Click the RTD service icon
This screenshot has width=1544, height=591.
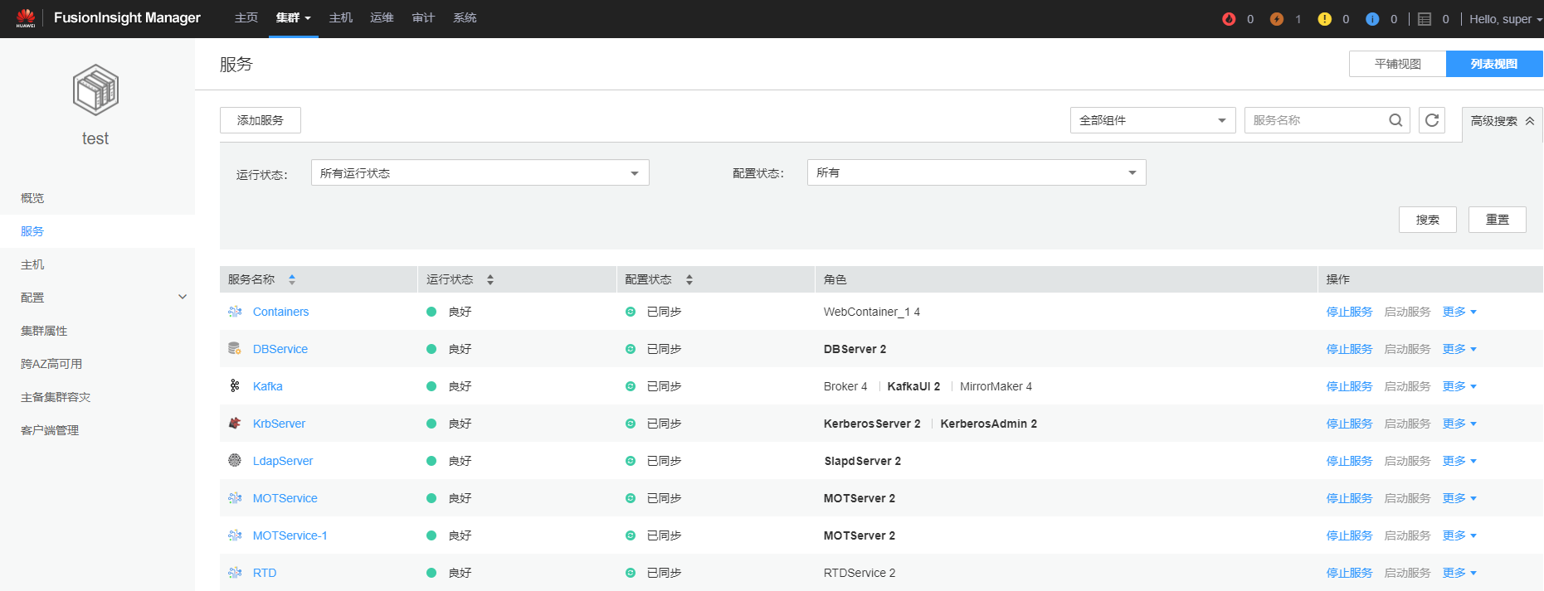point(235,573)
